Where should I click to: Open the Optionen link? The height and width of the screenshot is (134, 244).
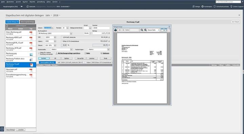(x=106, y=53)
